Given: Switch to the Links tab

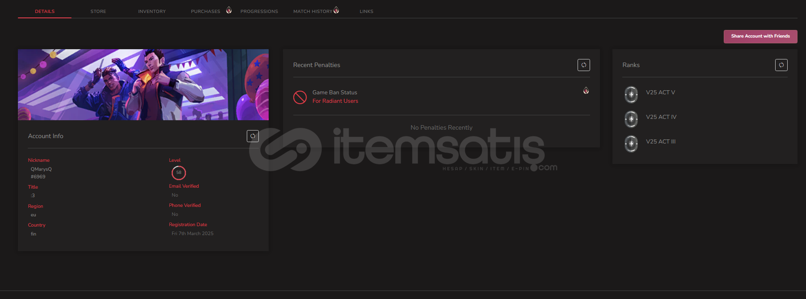Looking at the screenshot, I should click(367, 11).
